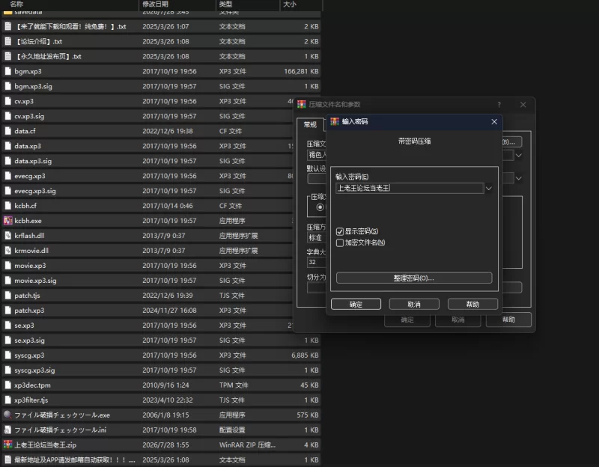The height and width of the screenshot is (467, 599).
Task: Click the ファイル破損チェックツール.exe icon
Action: pos(7,415)
